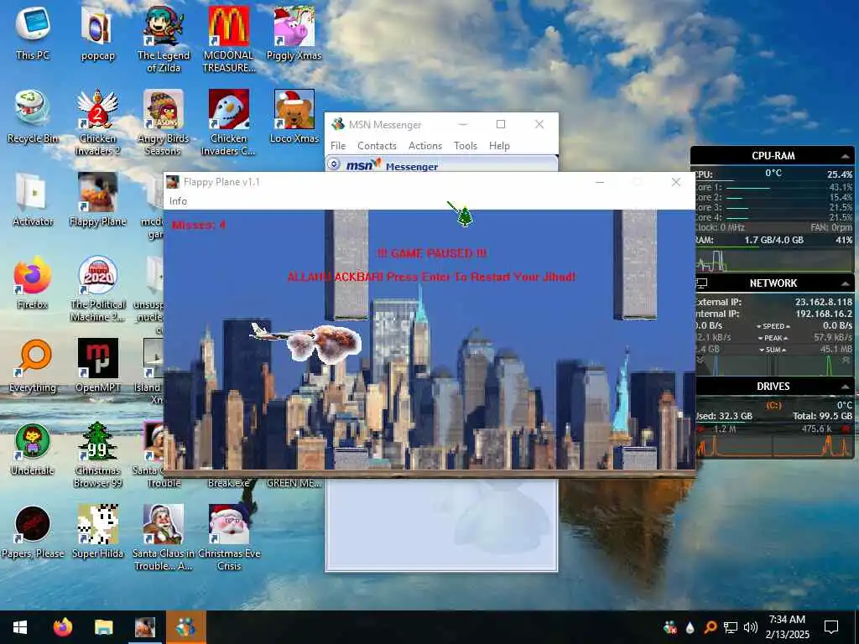Click the water drop tray icon
This screenshot has width=859, height=644.
click(690, 627)
